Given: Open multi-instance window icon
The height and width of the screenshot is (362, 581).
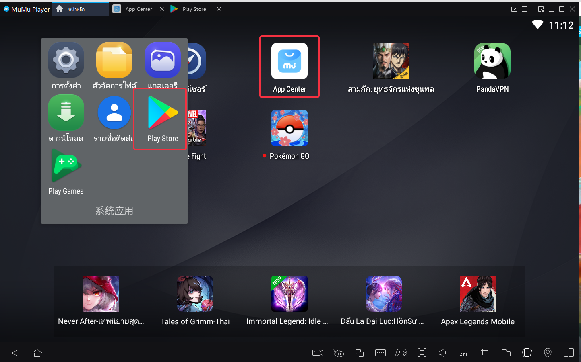Looking at the screenshot, I should point(360,353).
